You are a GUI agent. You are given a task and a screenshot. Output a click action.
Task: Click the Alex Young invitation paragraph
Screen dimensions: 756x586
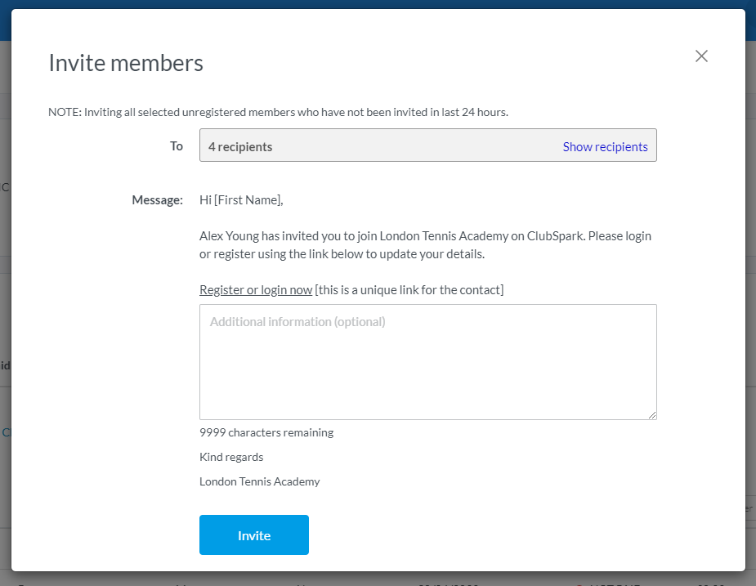coord(425,245)
